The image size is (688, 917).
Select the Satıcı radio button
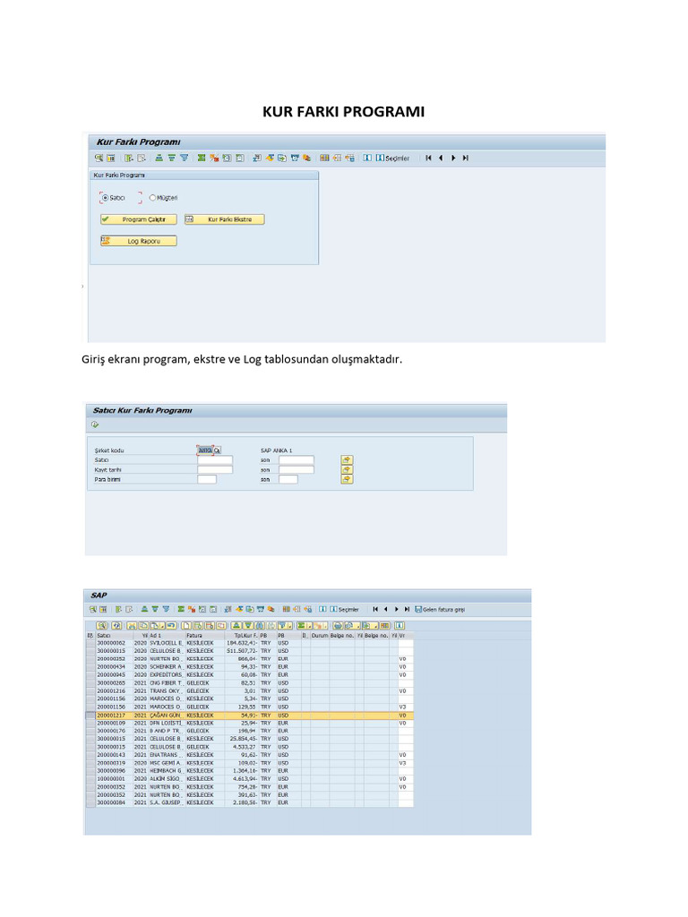pos(106,198)
